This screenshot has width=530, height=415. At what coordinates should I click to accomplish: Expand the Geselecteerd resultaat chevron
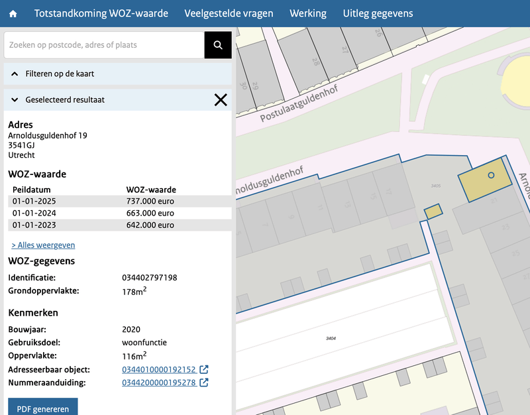[15, 100]
